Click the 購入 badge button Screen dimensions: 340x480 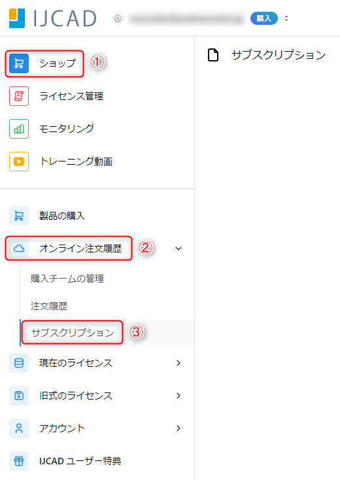click(263, 18)
